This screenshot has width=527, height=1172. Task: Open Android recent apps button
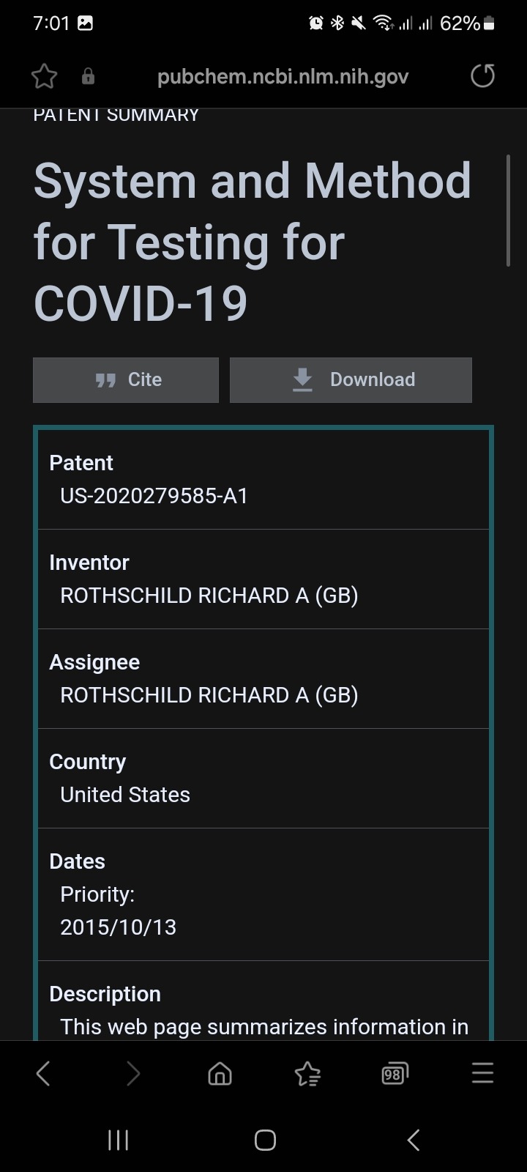pyautogui.click(x=118, y=1140)
